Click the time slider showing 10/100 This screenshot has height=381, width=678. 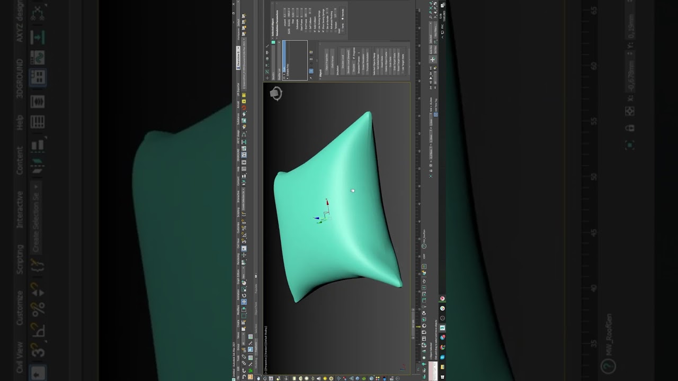(x=413, y=324)
